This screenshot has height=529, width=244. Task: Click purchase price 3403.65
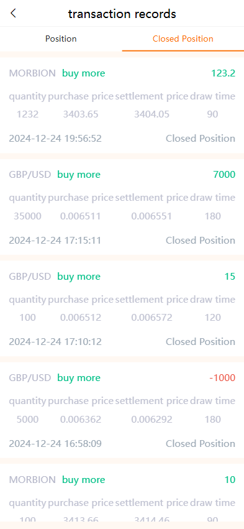81,114
